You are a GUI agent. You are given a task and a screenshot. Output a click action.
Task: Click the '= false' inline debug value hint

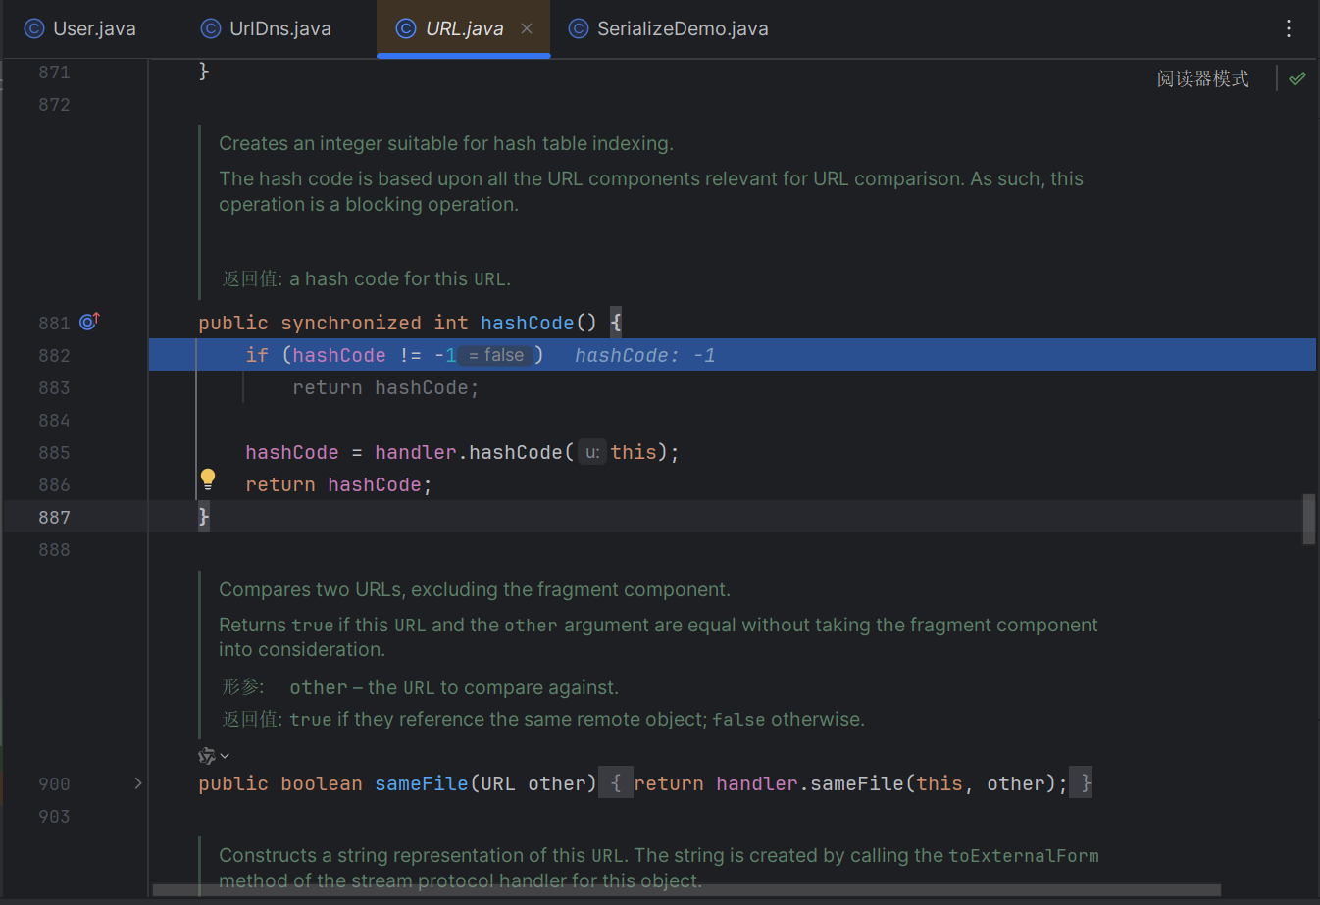tap(496, 355)
